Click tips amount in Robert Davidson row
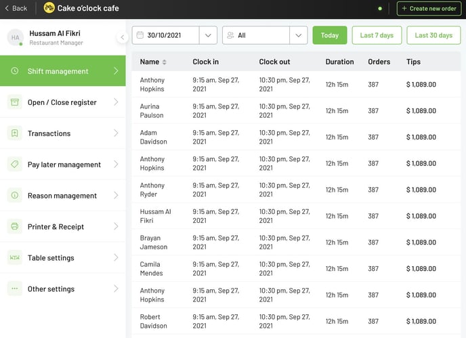Image resolution: width=466 pixels, height=338 pixels. pyautogui.click(x=421, y=321)
